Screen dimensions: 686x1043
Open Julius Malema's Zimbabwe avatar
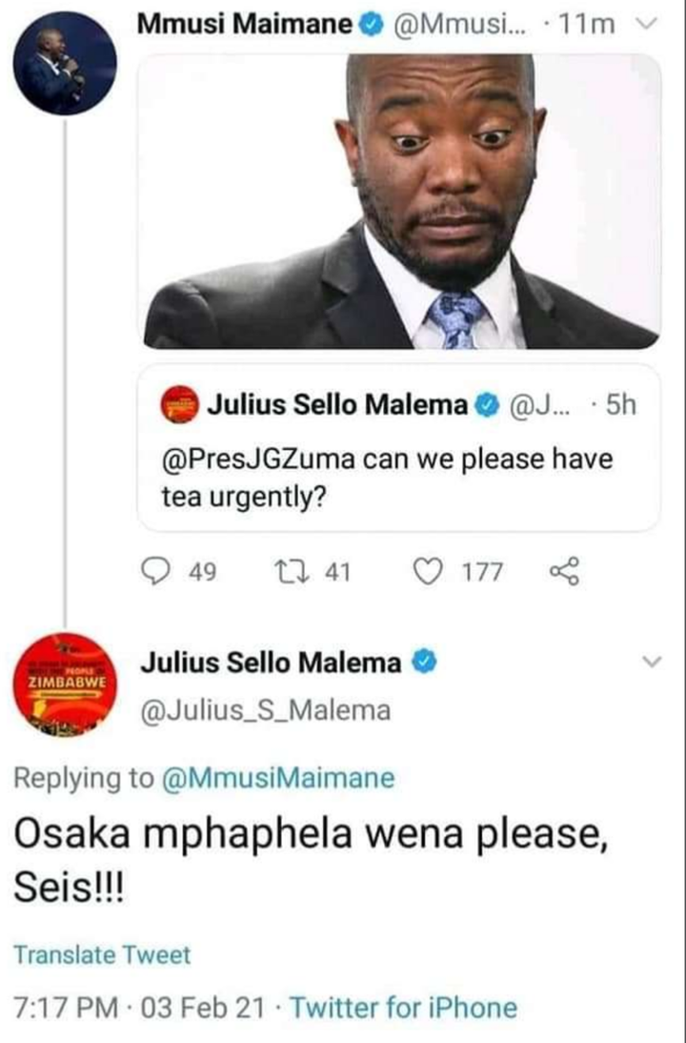65,685
